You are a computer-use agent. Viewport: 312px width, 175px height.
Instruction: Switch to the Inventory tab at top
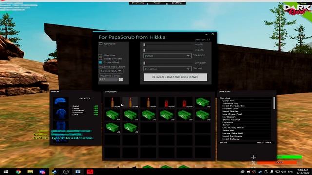(137, 3)
